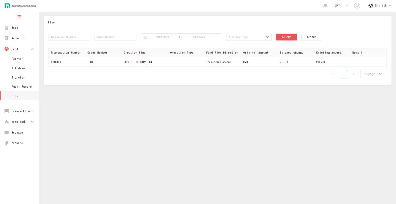Collapse sidebar with hamburger icon

tap(19, 17)
